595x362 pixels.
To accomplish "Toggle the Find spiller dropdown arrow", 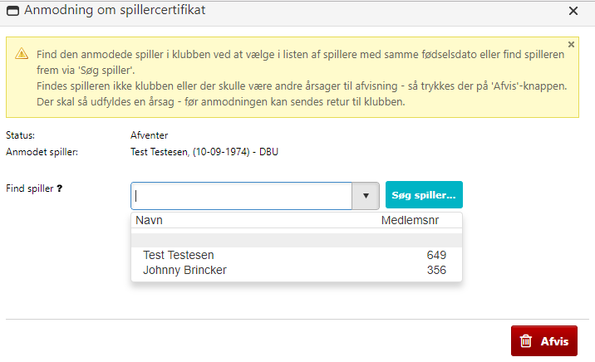I will click(366, 196).
